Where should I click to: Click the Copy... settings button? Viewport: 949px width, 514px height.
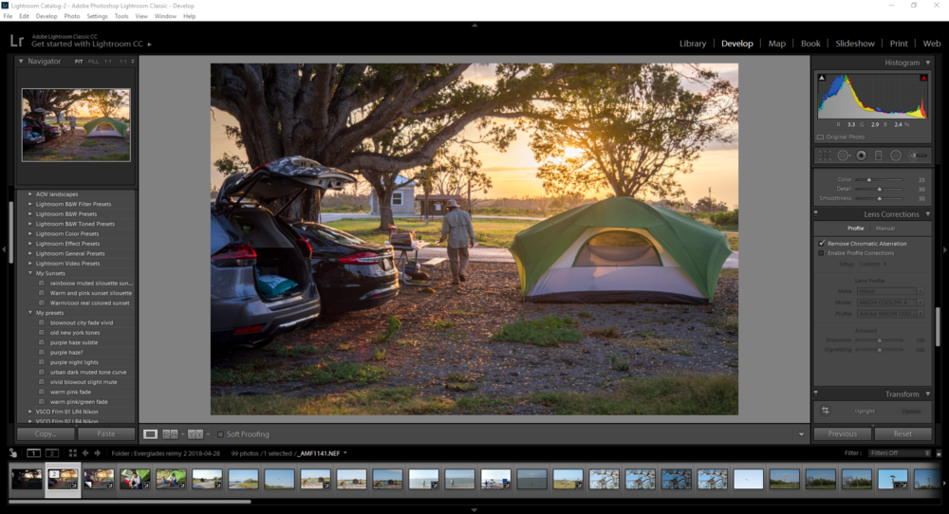click(x=45, y=434)
